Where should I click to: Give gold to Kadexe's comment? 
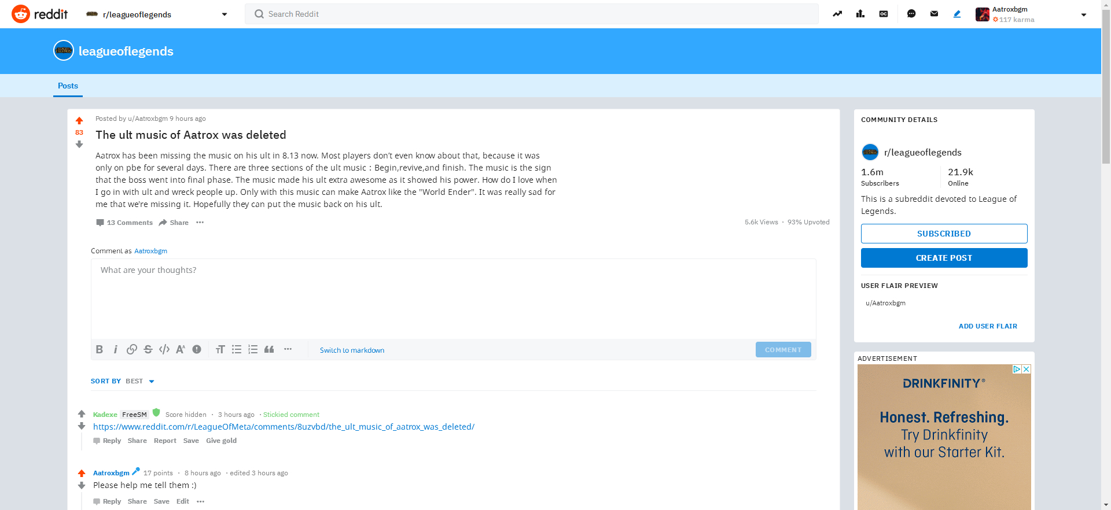221,441
